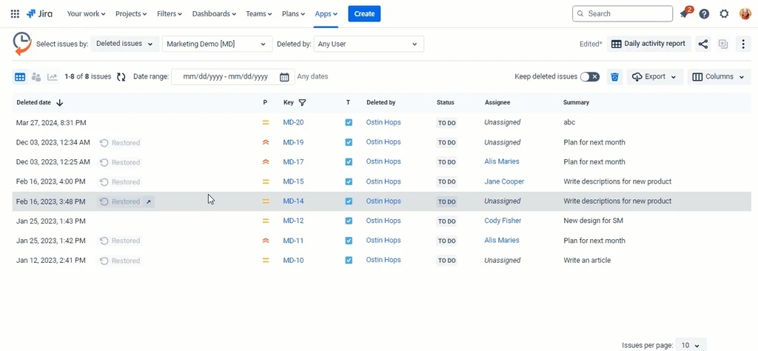Expand the Marketing Demo [MD] project dropdown
Viewport: 758px width, 351px height.
point(217,44)
